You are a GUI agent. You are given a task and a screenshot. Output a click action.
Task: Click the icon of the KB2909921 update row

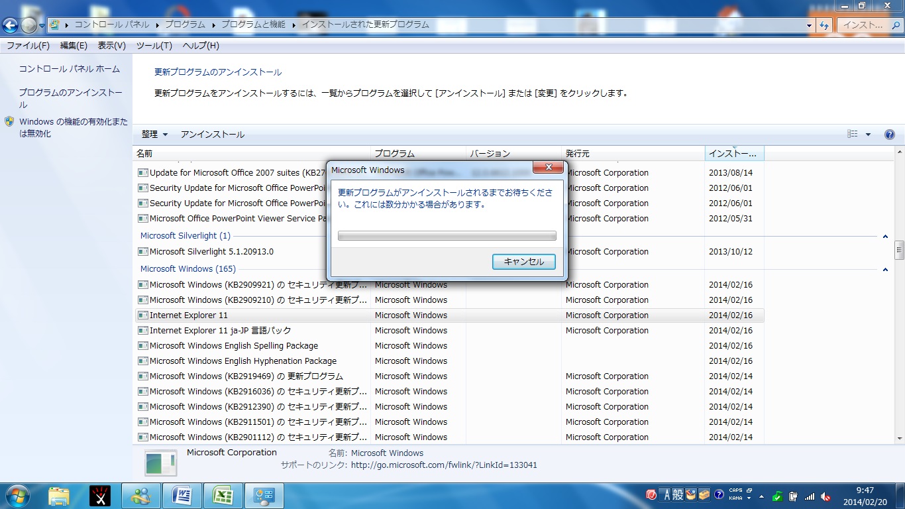tap(142, 285)
